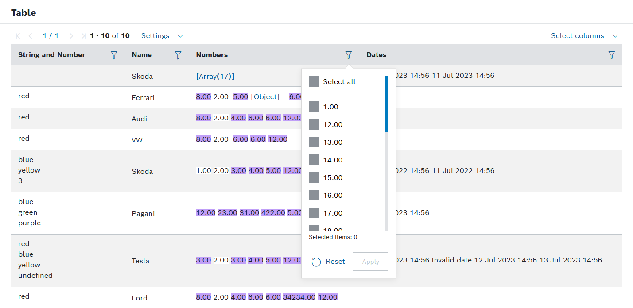Sort by the Name column header

coord(142,55)
